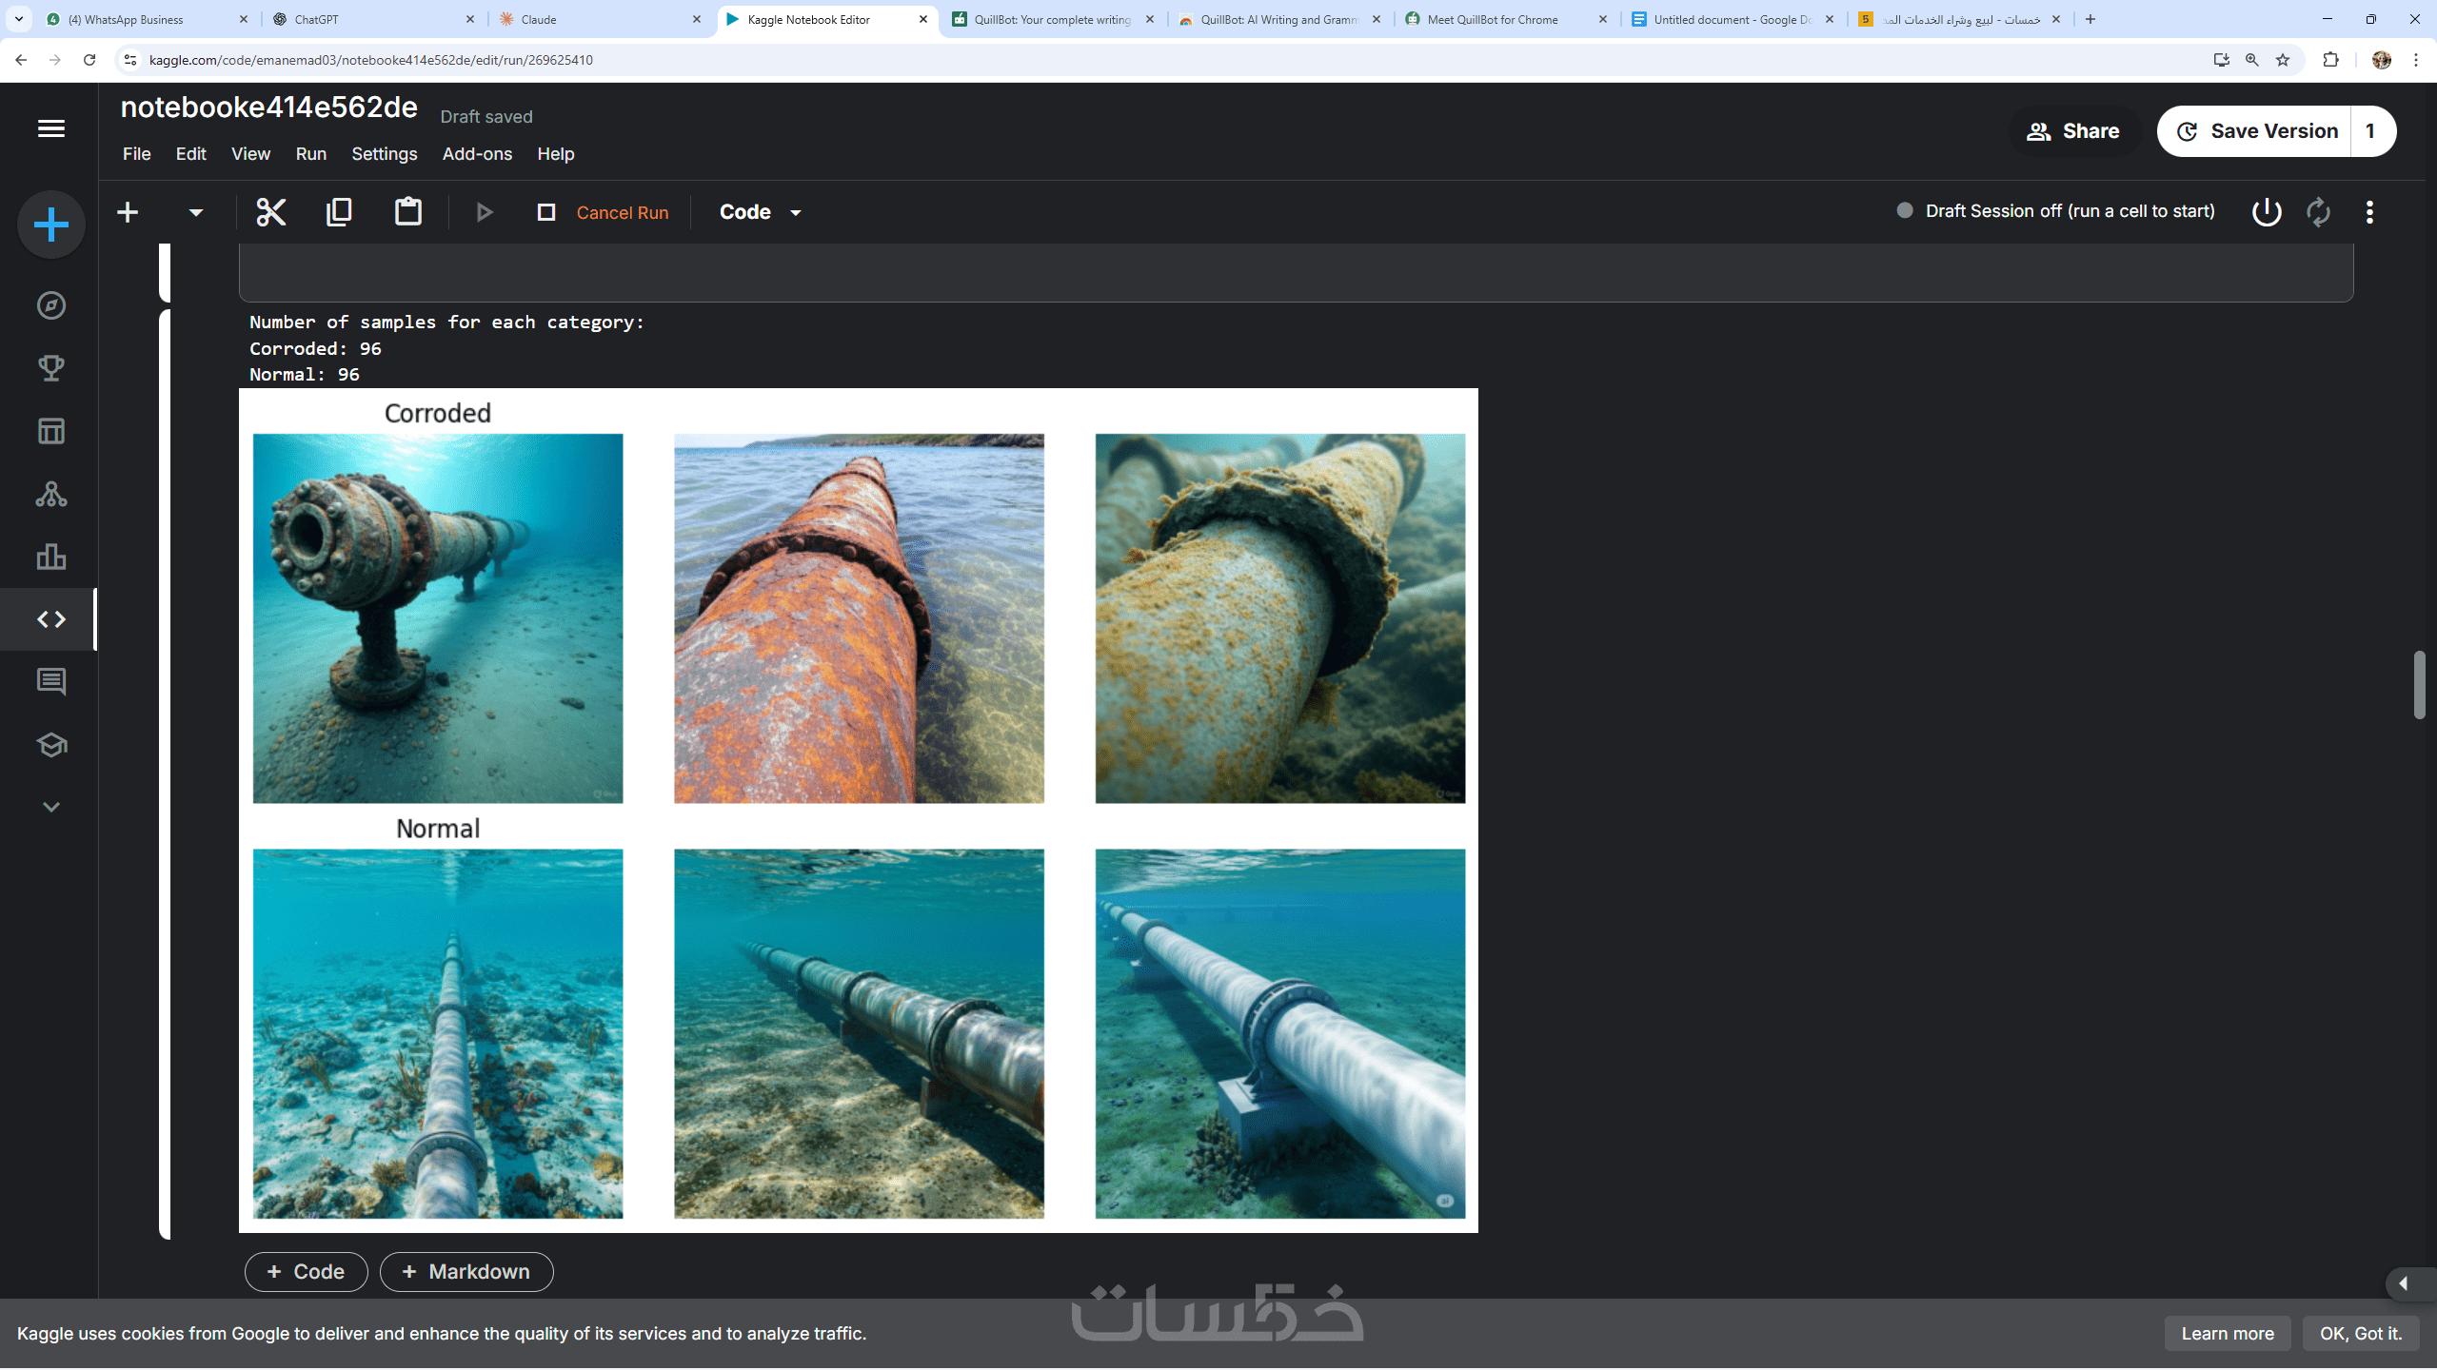The width and height of the screenshot is (2437, 1370).
Task: Open the Add-ons menu
Action: click(477, 154)
